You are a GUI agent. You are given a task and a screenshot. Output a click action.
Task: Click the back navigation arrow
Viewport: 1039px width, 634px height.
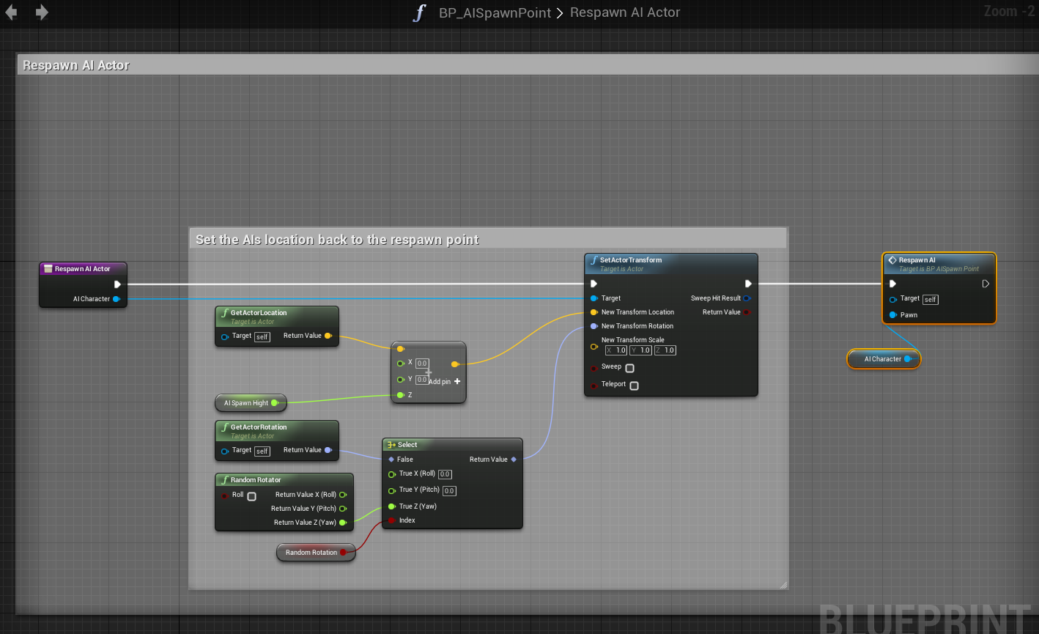12,12
